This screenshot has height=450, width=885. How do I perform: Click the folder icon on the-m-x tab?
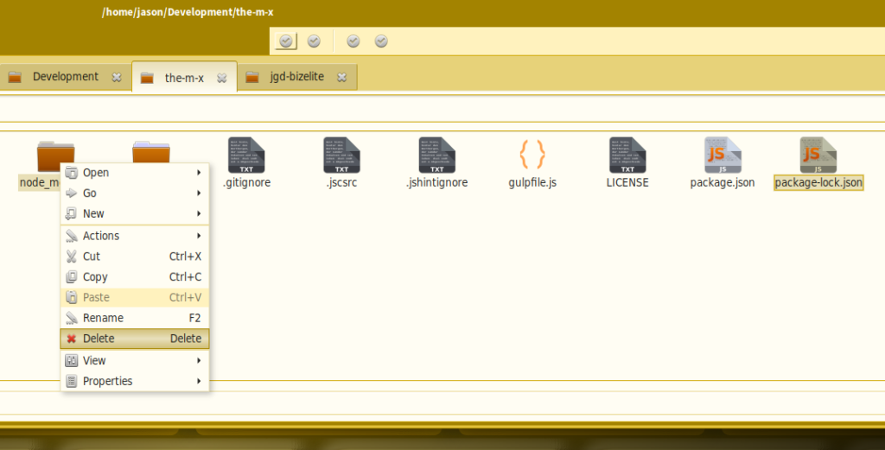click(x=147, y=78)
